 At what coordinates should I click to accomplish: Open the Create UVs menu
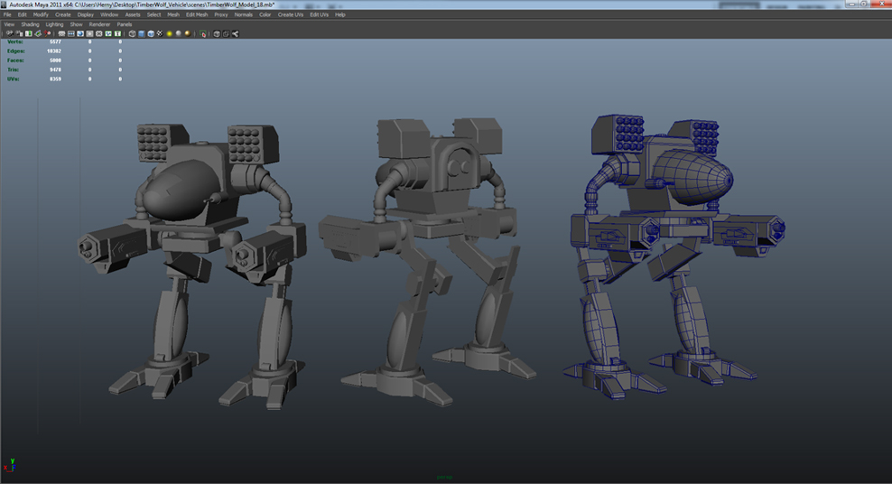point(290,14)
